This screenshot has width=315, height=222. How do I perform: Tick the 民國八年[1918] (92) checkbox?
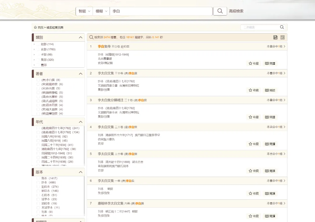click(38, 136)
